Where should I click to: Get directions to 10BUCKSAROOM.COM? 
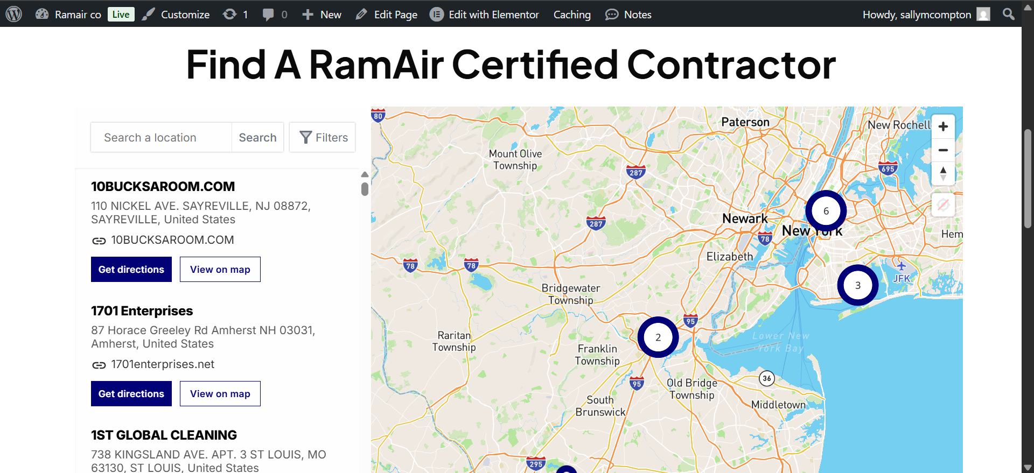tap(131, 270)
